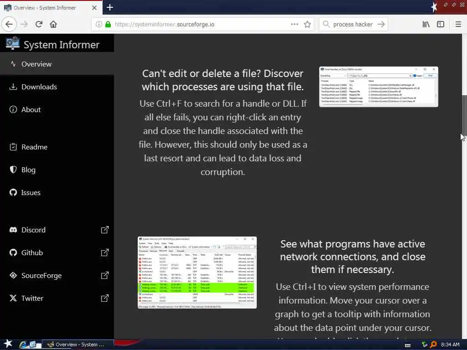Open a new browser tab
This screenshot has height=350, width=467.
coord(110,7)
